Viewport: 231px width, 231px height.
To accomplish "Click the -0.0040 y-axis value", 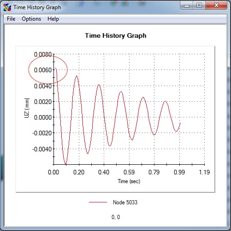I will (42, 149).
